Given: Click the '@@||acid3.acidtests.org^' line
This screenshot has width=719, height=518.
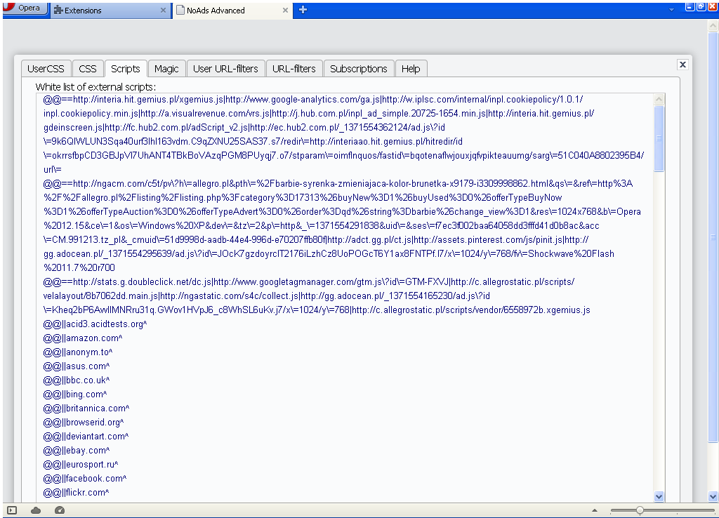Looking at the screenshot, I should point(95,324).
